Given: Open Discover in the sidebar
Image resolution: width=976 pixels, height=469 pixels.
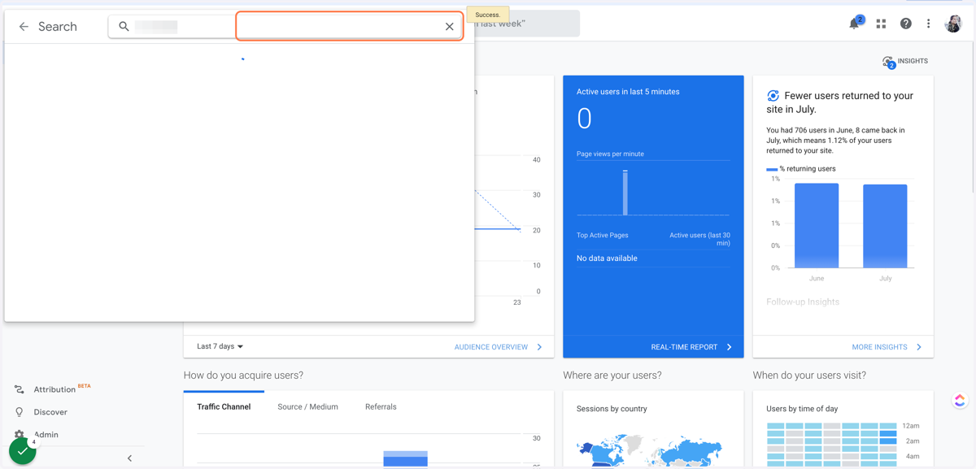Looking at the screenshot, I should click(50, 412).
